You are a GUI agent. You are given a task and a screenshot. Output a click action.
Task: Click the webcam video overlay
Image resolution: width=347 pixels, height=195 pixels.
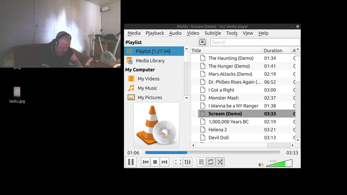tap(60, 34)
